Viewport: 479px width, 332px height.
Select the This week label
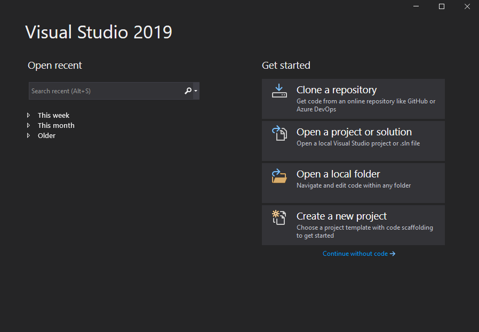click(53, 115)
